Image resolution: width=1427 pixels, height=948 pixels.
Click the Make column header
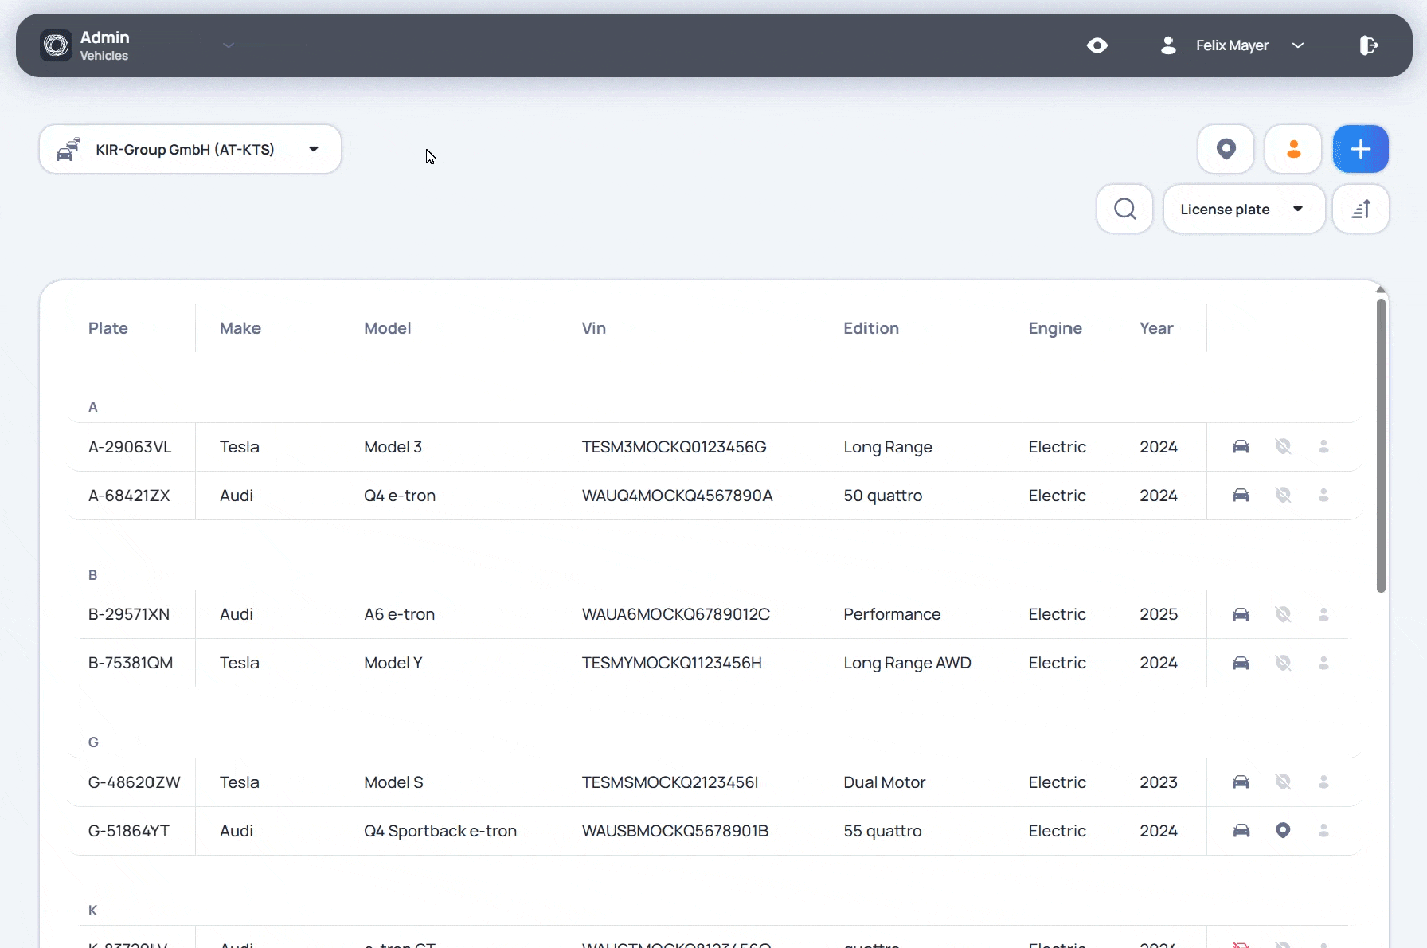pos(240,328)
